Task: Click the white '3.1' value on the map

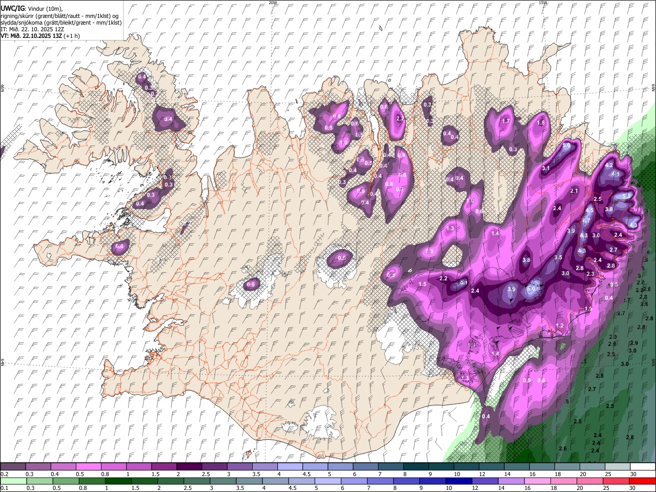Action: (546, 168)
